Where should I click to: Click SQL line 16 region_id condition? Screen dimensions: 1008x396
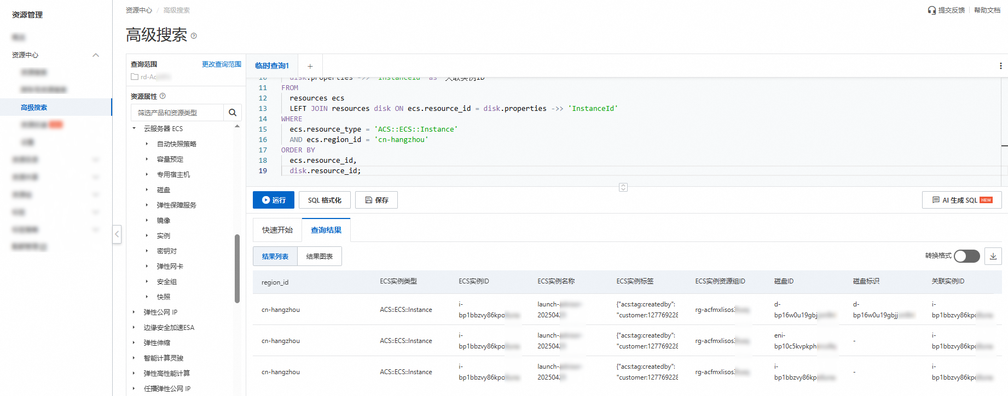359,140
